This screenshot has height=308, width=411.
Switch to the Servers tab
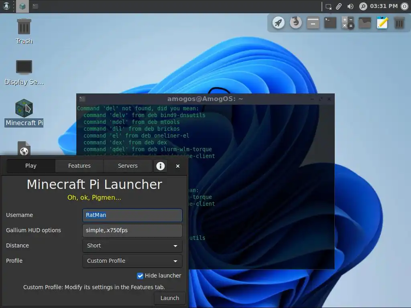[128, 166]
